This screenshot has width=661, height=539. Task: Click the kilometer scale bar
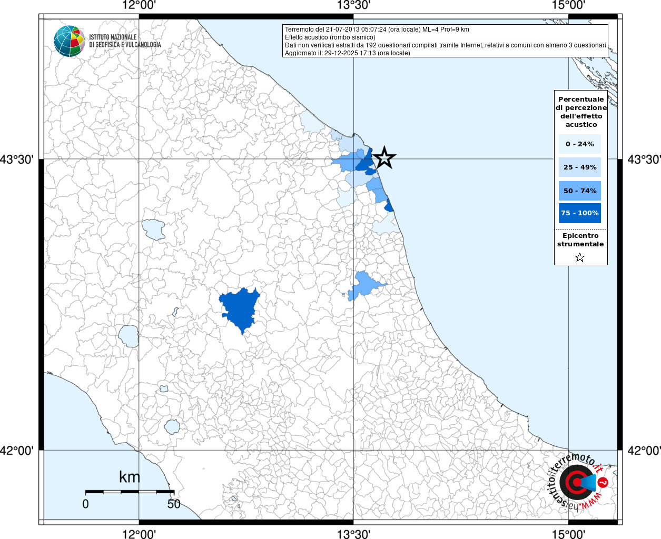(130, 492)
